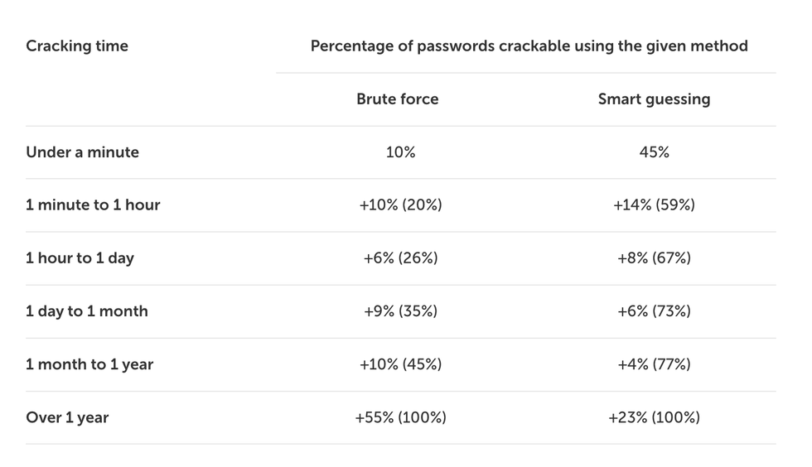Click the 'Under a minute' row label
Viewport: 812px width, 467px height.
83,152
